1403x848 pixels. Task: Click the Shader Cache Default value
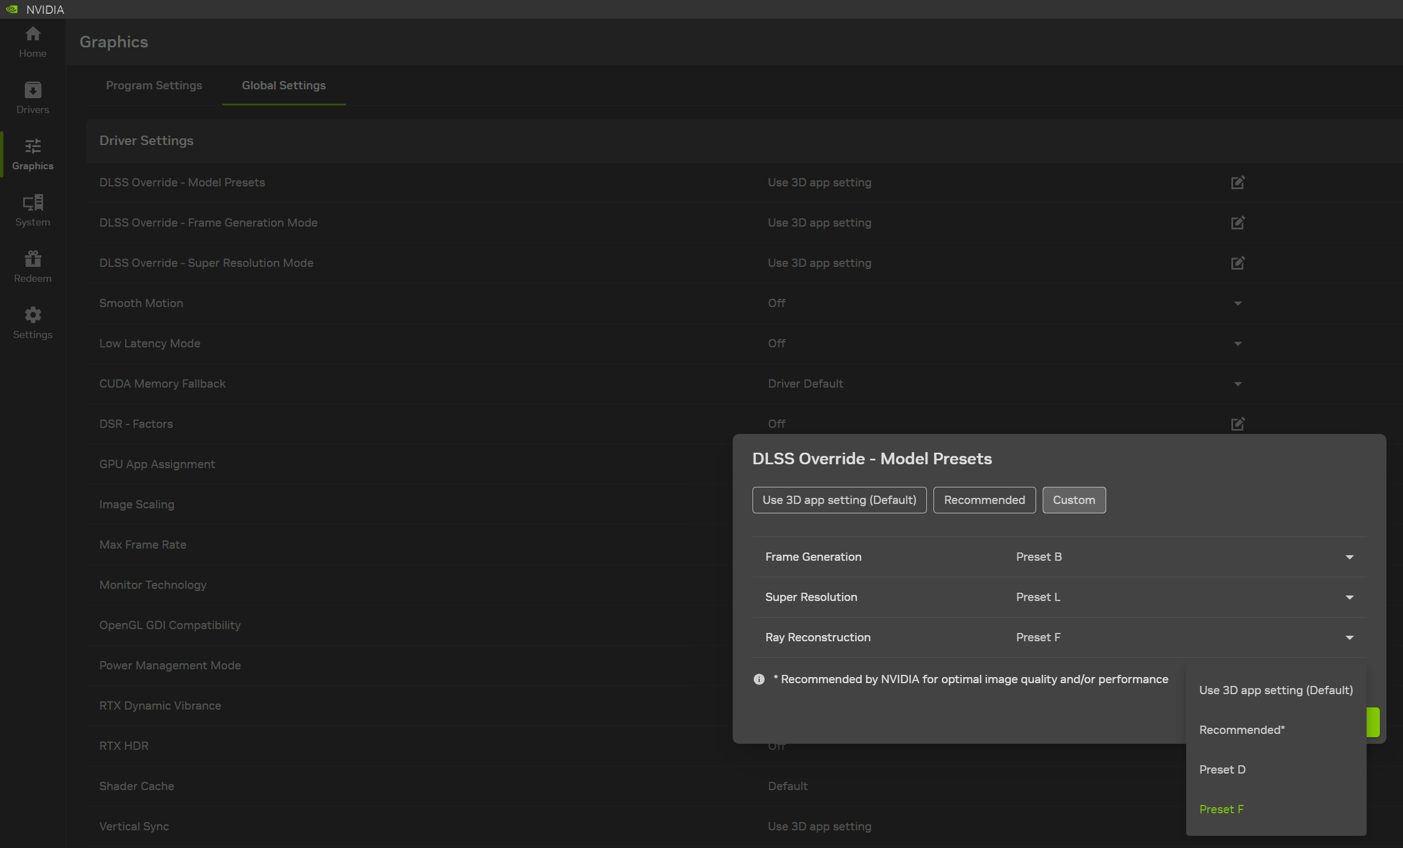click(787, 787)
